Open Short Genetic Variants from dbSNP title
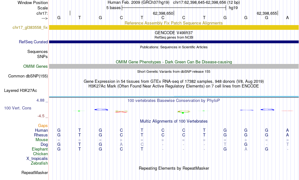 click(174, 72)
